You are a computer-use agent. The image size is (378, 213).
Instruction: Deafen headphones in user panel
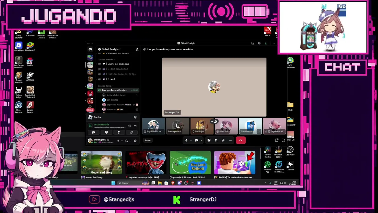click(127, 141)
